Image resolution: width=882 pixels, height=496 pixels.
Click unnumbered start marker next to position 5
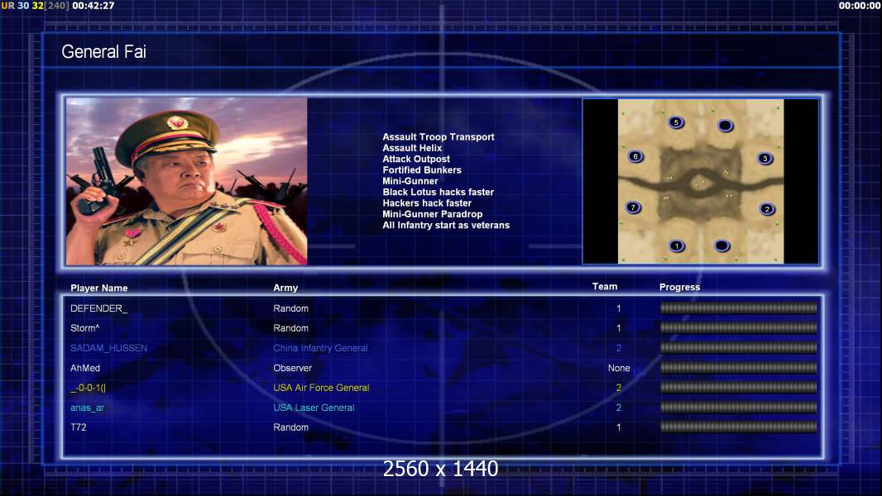[725, 126]
